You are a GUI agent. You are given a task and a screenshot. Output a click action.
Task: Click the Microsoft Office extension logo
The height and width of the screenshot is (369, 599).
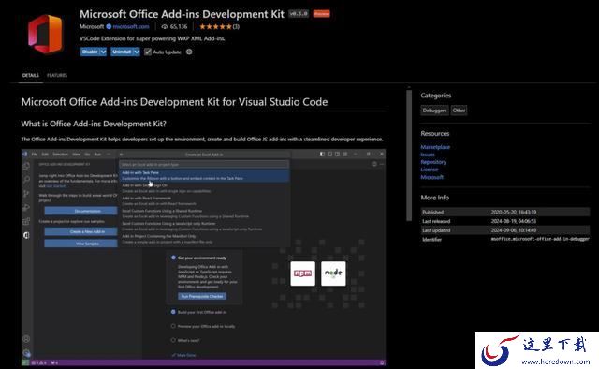(x=45, y=35)
